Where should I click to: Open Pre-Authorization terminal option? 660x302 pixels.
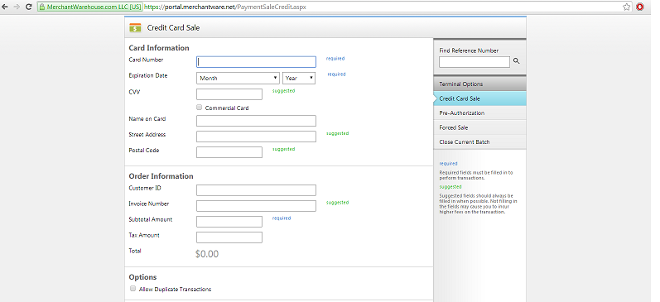click(479, 113)
